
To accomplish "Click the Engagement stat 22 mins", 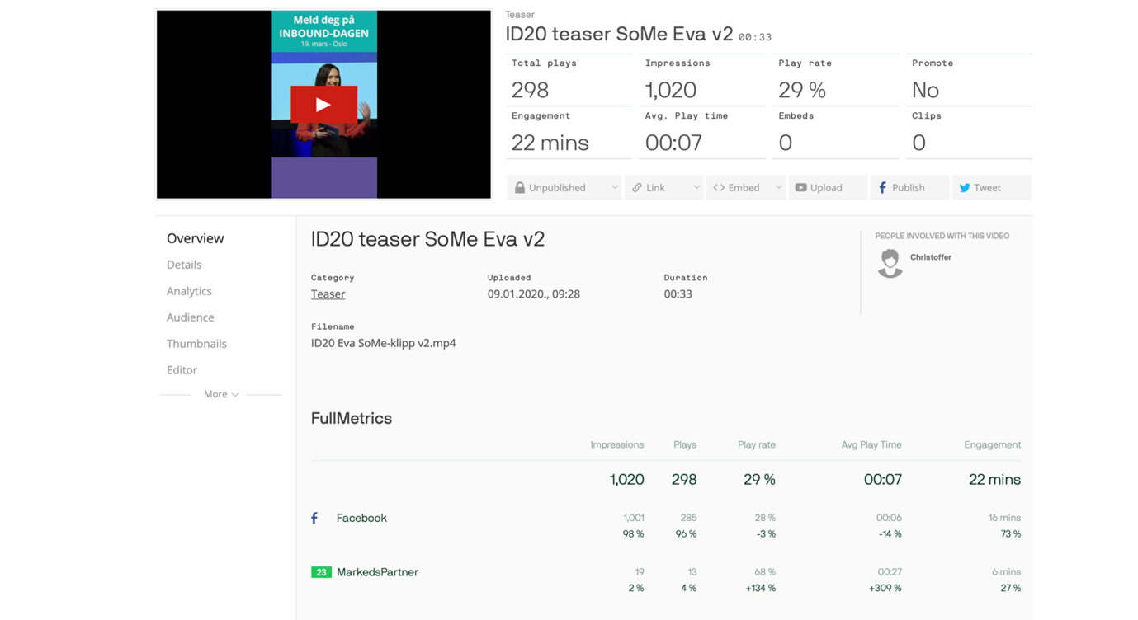I will click(x=550, y=143).
